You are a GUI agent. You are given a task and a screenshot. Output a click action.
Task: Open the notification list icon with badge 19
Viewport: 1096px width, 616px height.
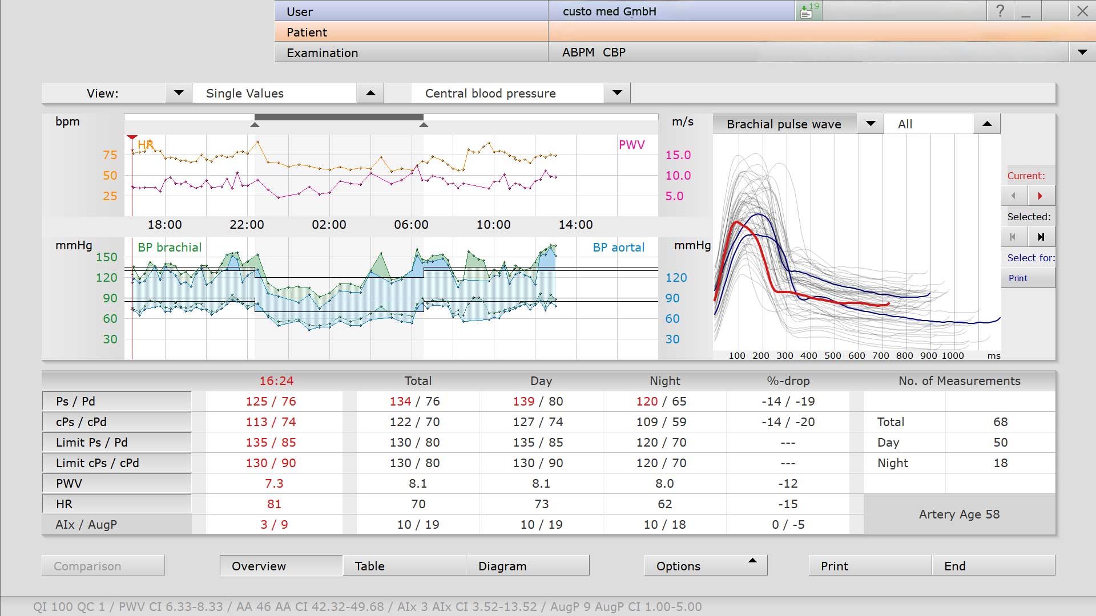point(808,11)
